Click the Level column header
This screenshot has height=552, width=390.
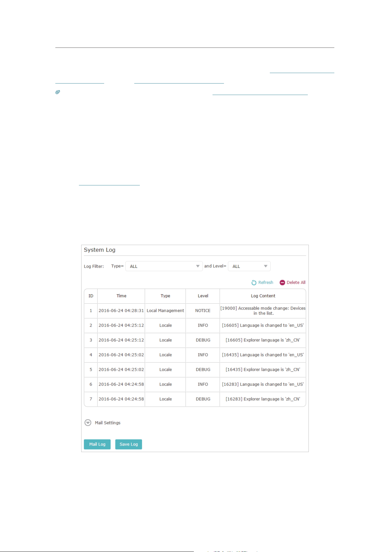pyautogui.click(x=203, y=296)
